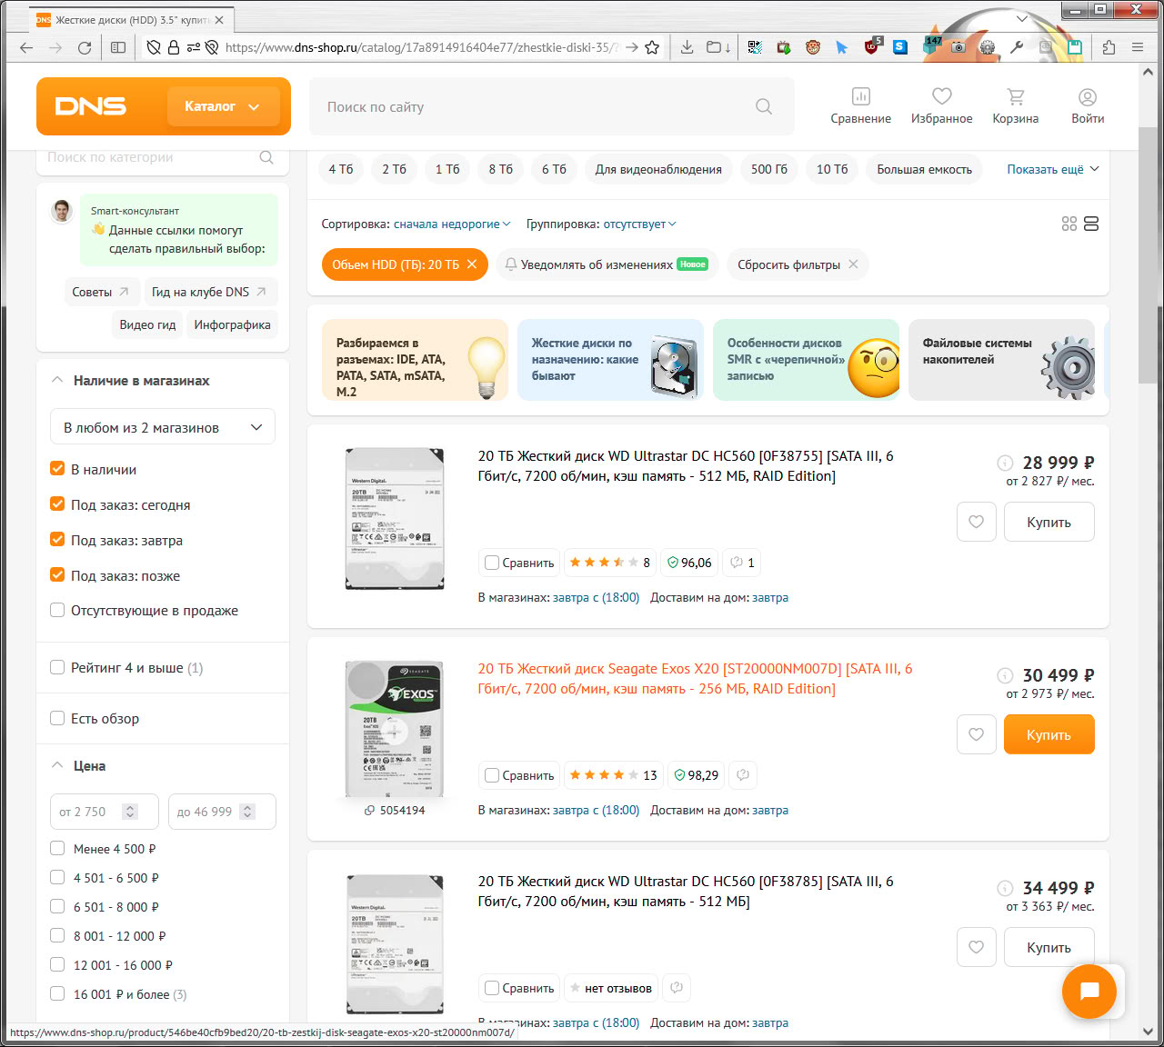The width and height of the screenshot is (1164, 1047).
Task: Uncheck Под заказ: позже
Action: [57, 575]
